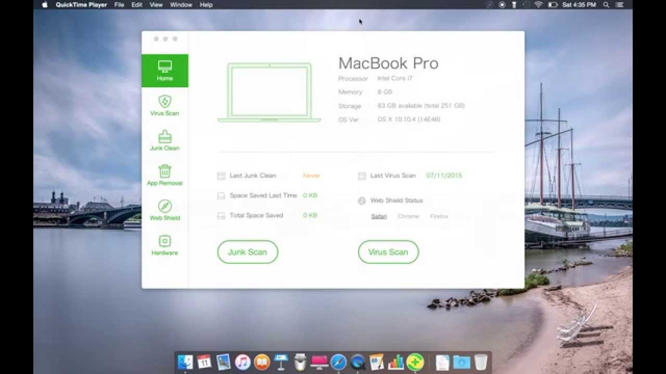
Task: Open Calendar from the Dock
Action: point(204,362)
